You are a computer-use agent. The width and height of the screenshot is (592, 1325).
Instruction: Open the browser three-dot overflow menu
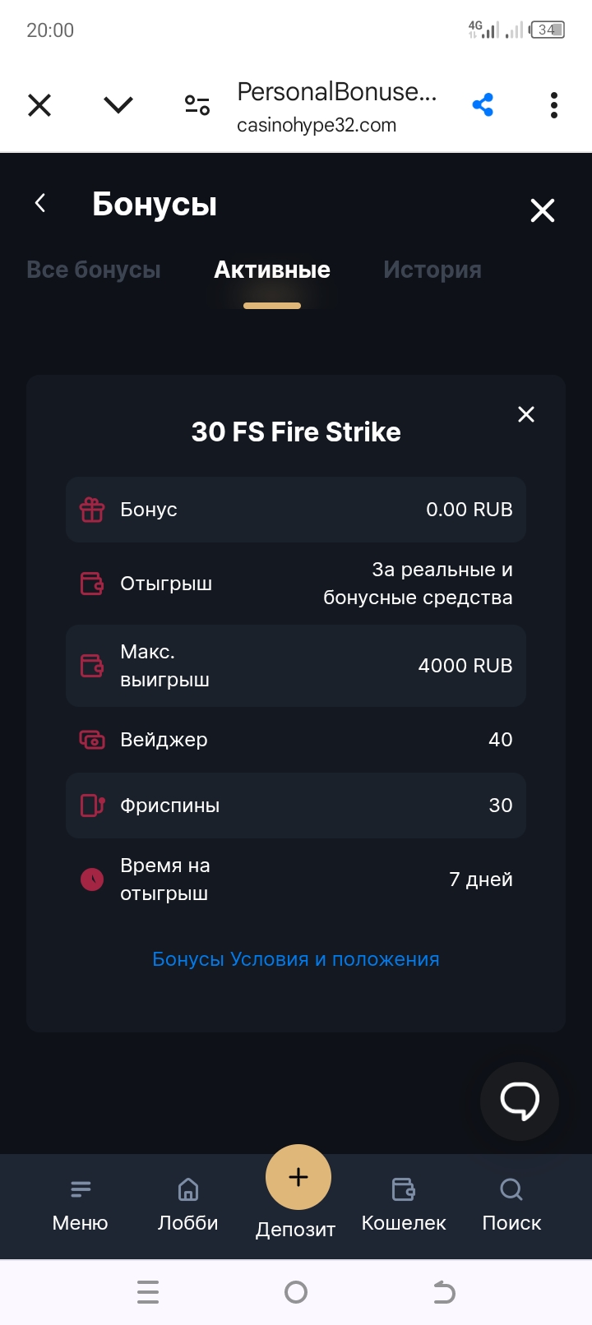click(554, 105)
